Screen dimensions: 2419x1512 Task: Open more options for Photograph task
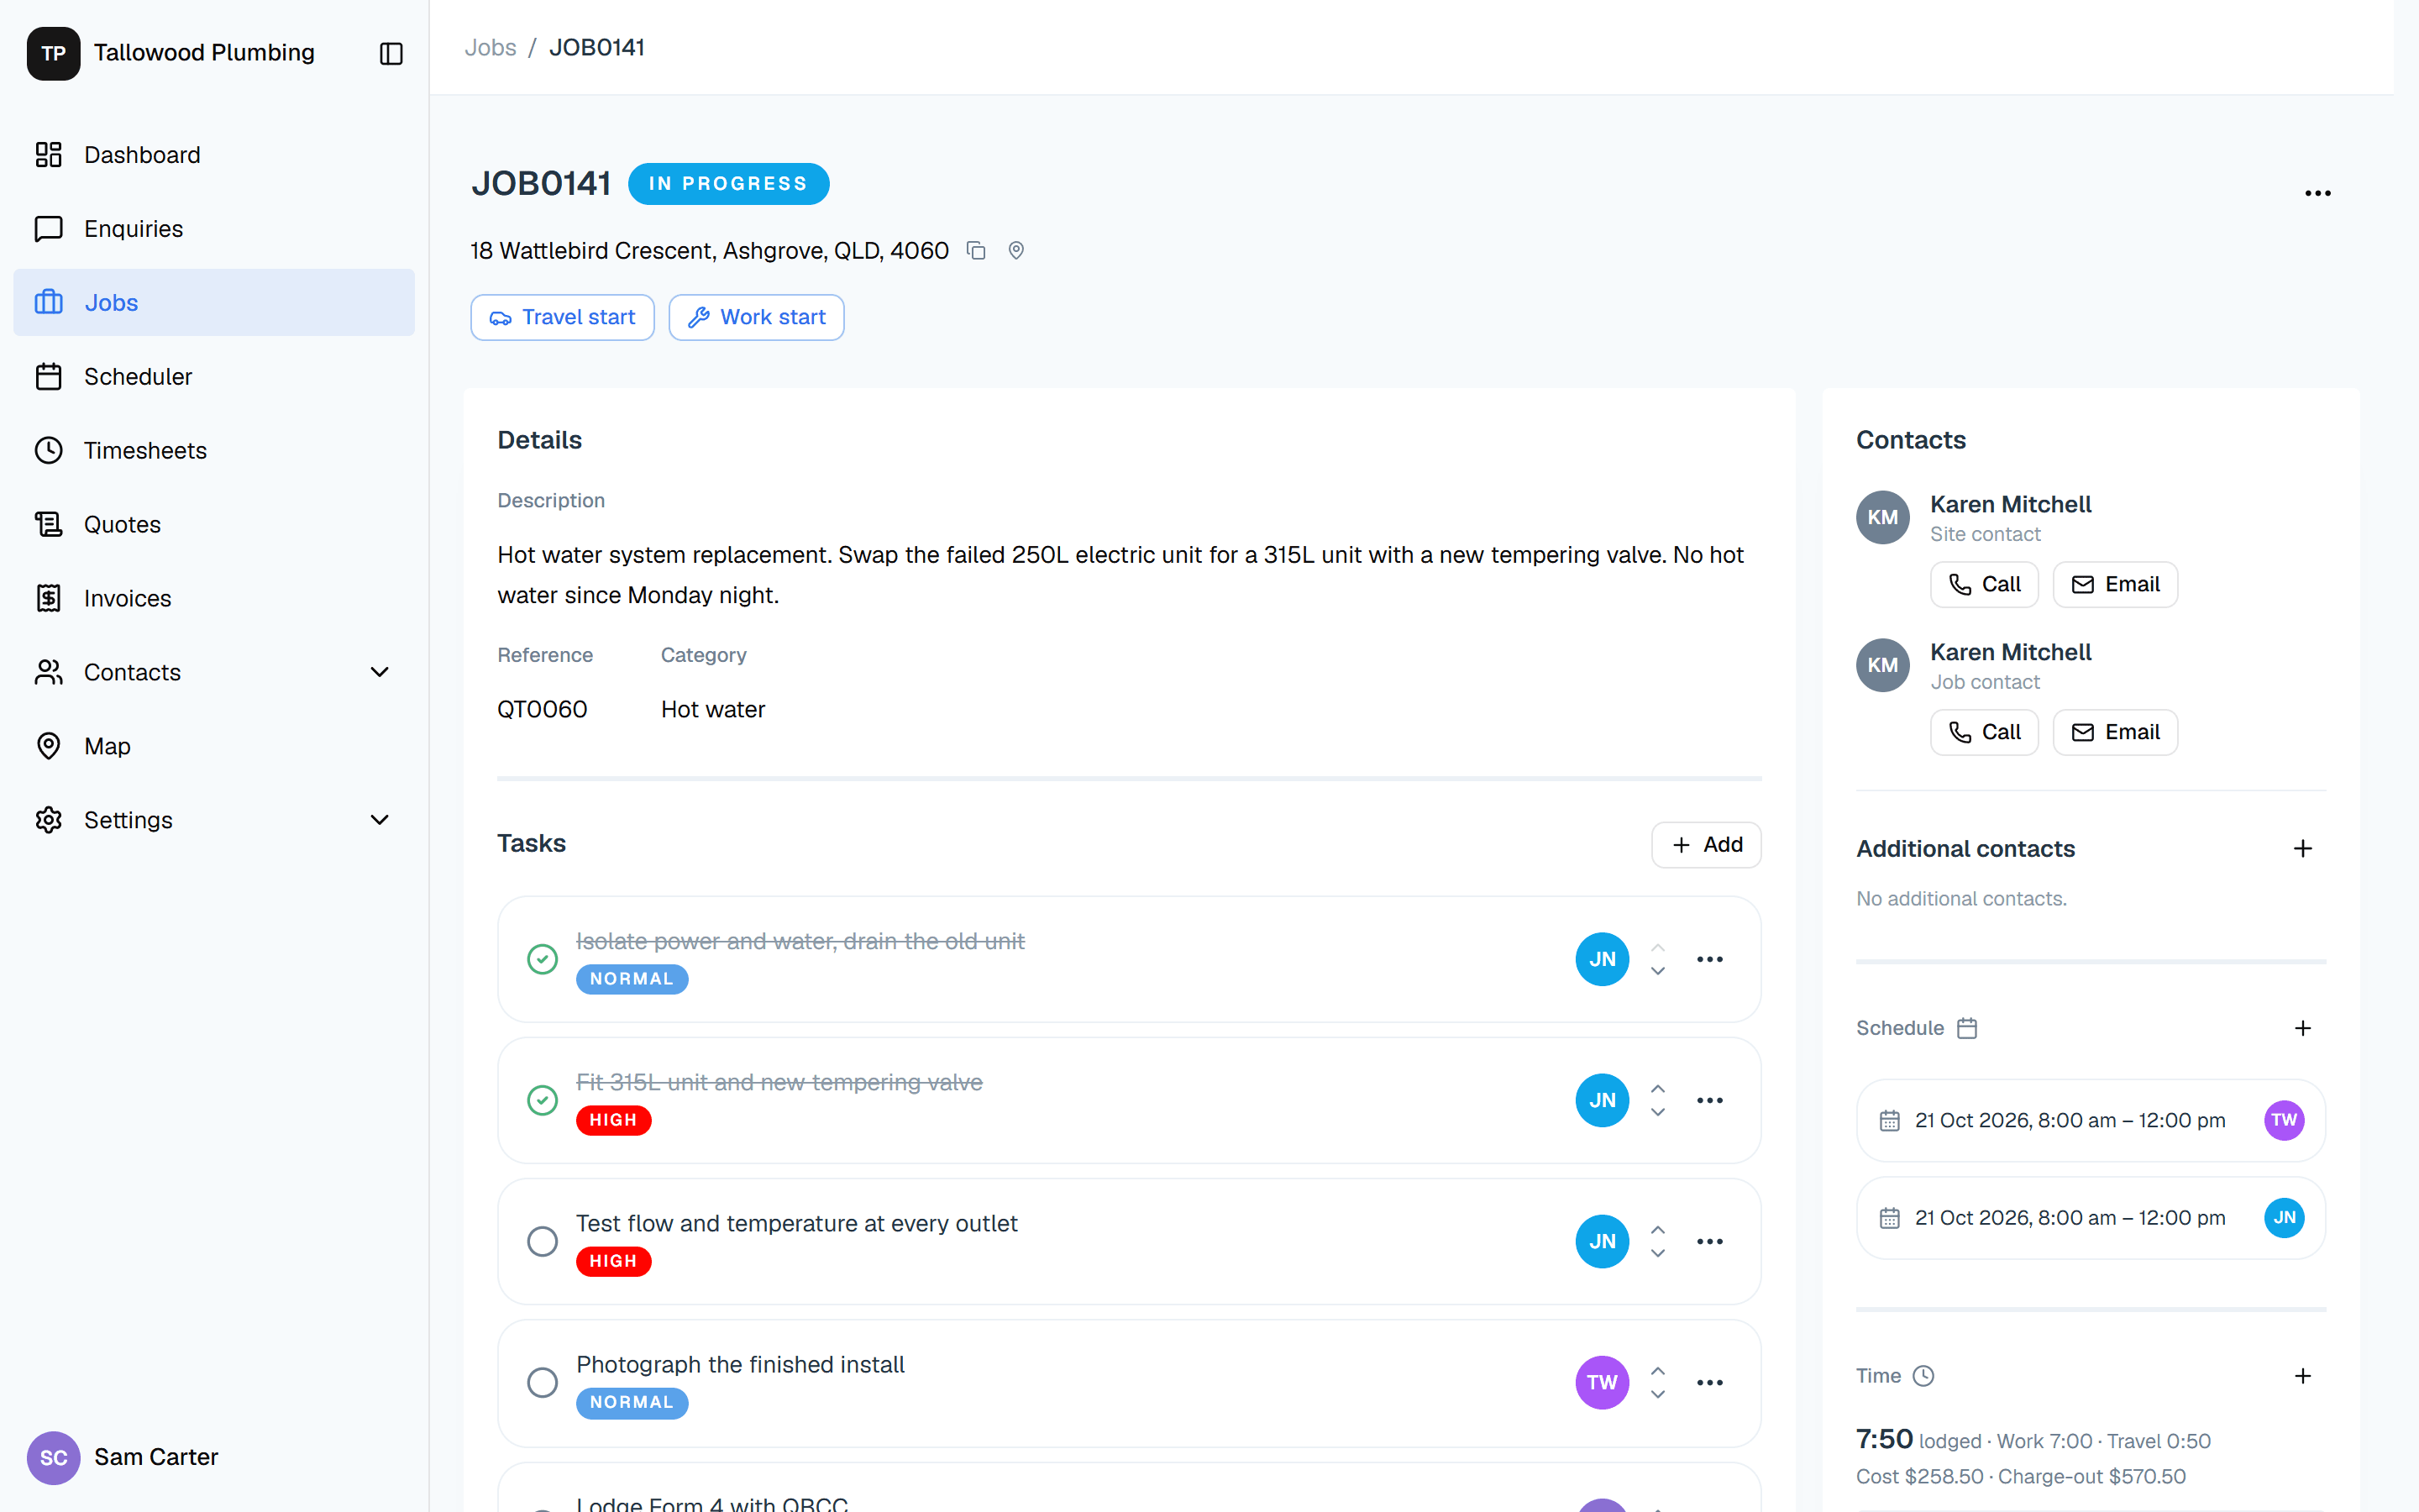1709,1382
